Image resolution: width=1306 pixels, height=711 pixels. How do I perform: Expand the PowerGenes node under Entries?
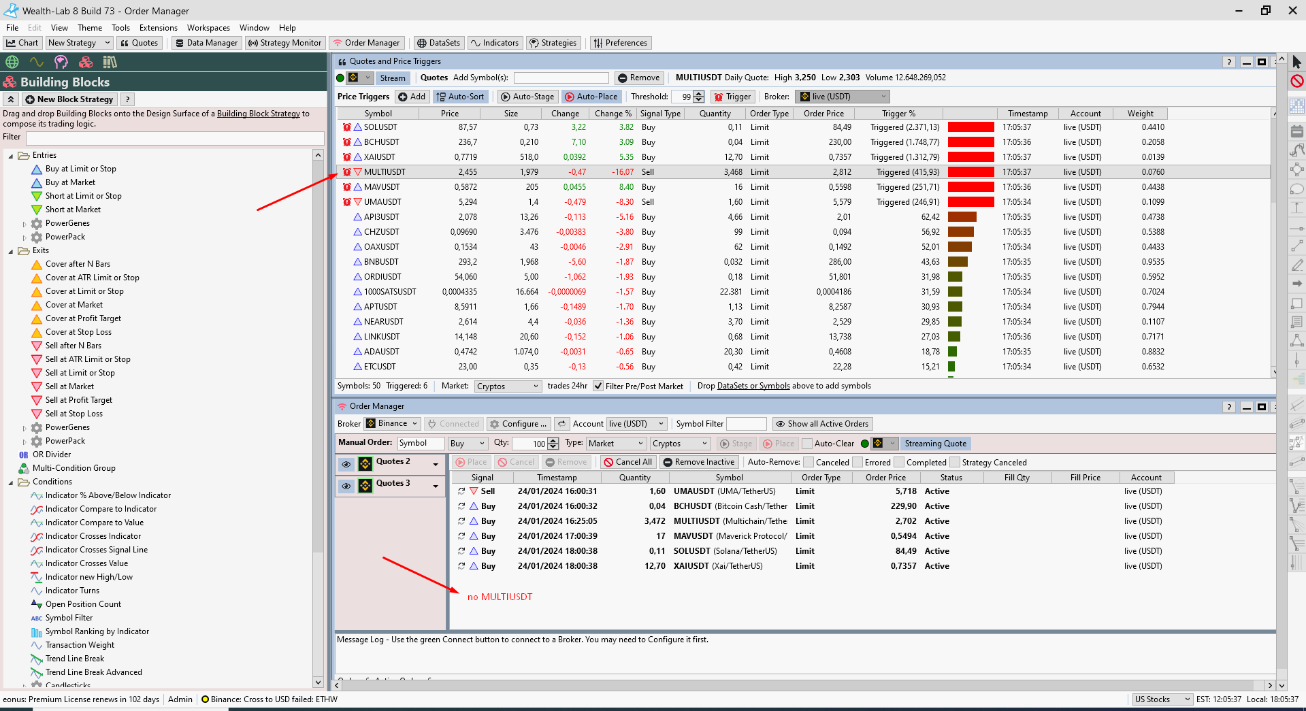[25, 224]
